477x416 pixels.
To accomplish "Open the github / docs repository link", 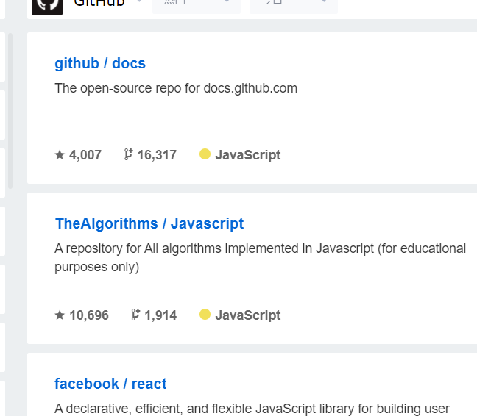I will coord(100,64).
